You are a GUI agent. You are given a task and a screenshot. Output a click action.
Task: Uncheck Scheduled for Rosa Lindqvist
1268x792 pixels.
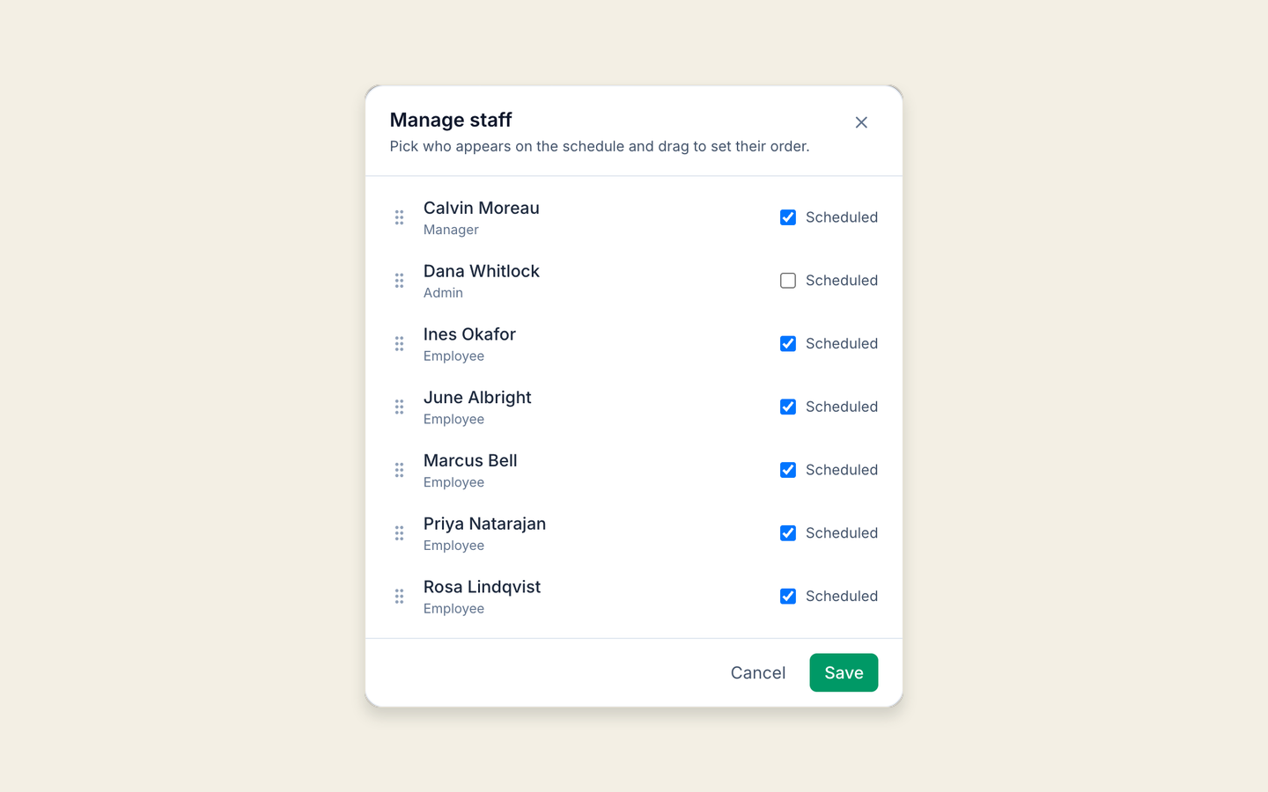[788, 597]
